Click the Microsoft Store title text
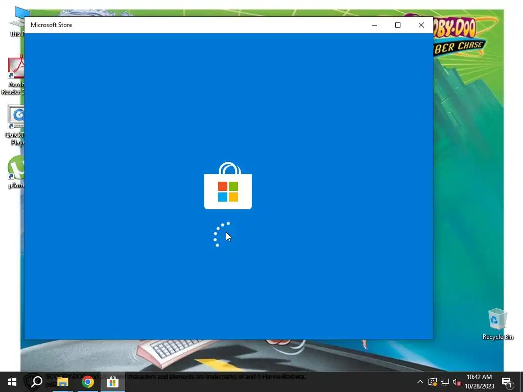523x392 pixels. [x=52, y=25]
